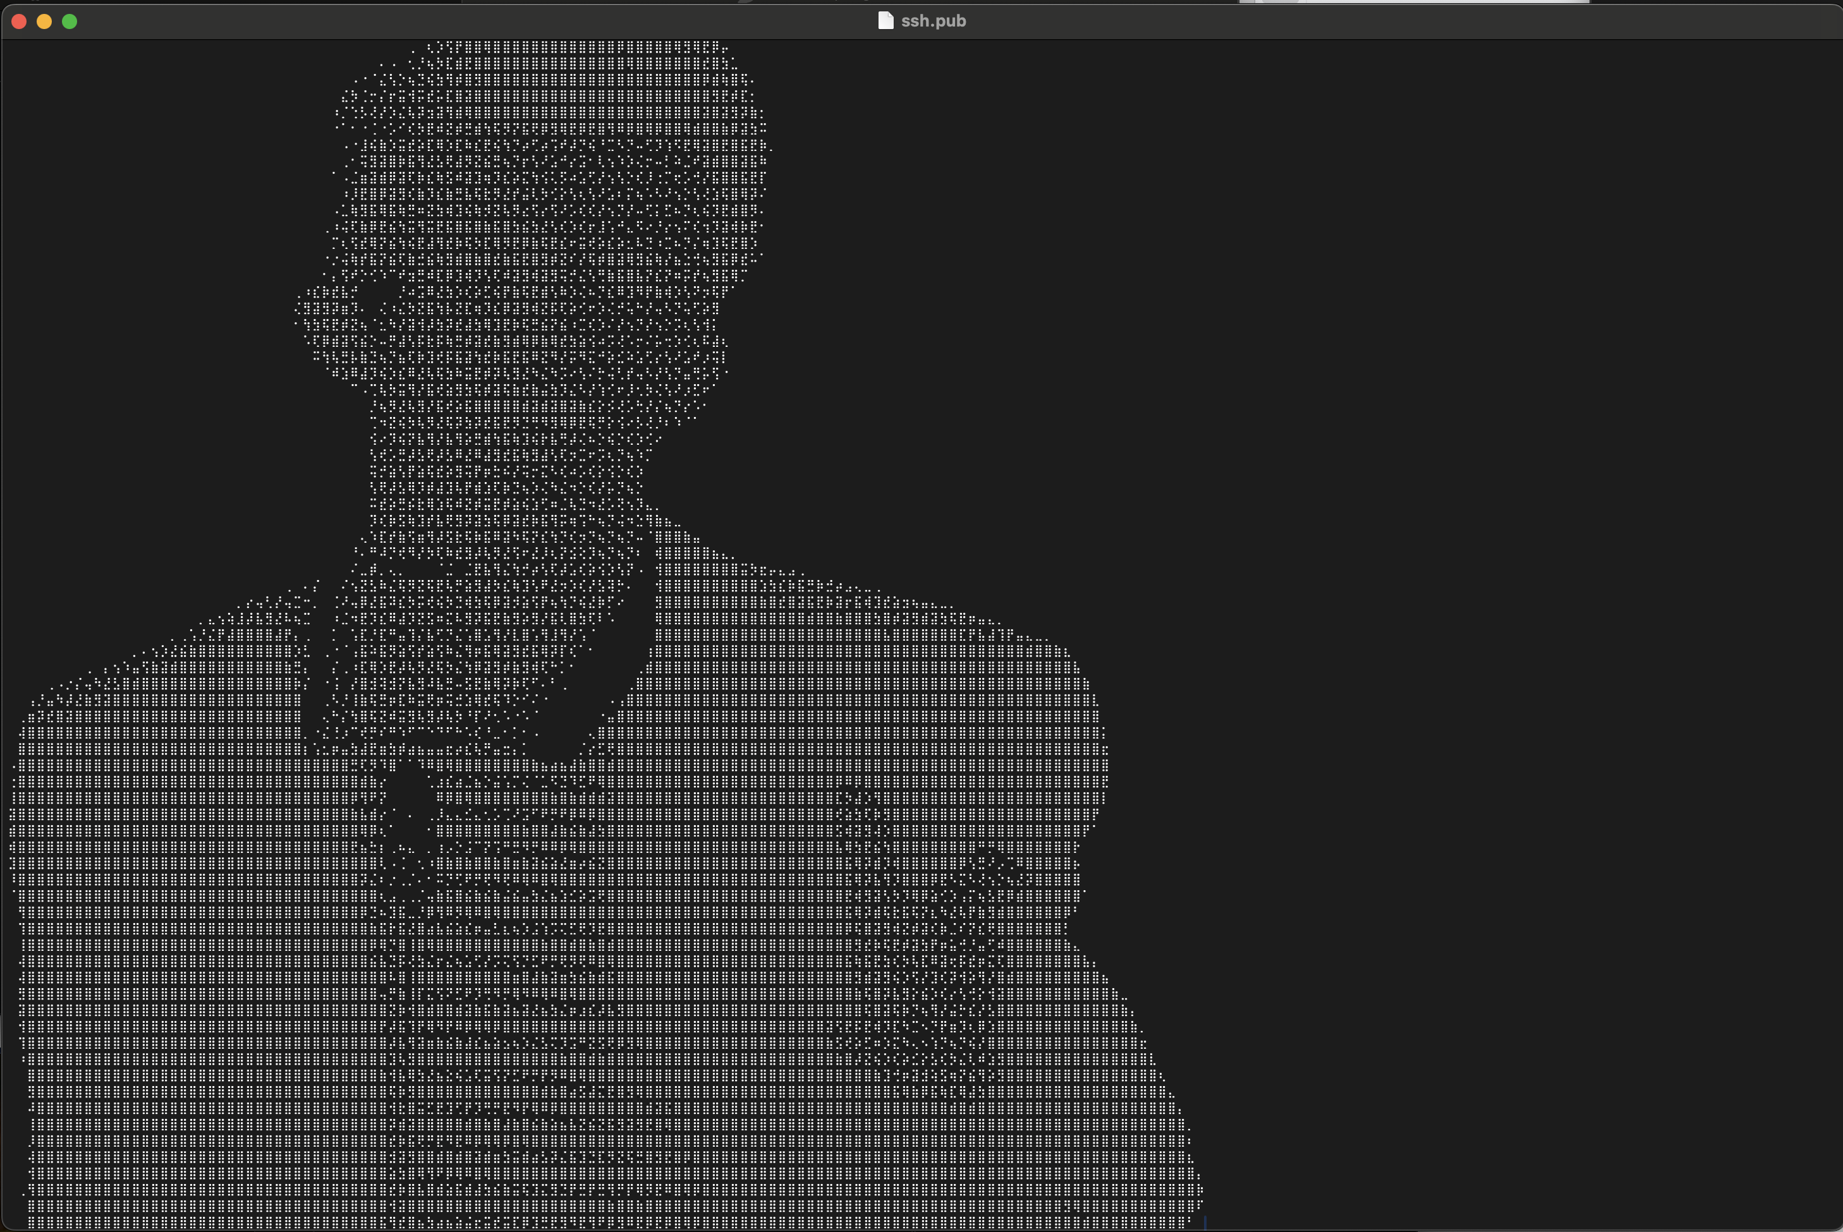The width and height of the screenshot is (1843, 1232).
Task: Minimize the ssh.pub window
Action: point(44,21)
